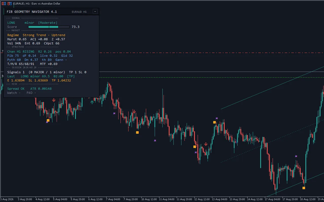Click the solid gray horizontal price line

pos(212,72)
